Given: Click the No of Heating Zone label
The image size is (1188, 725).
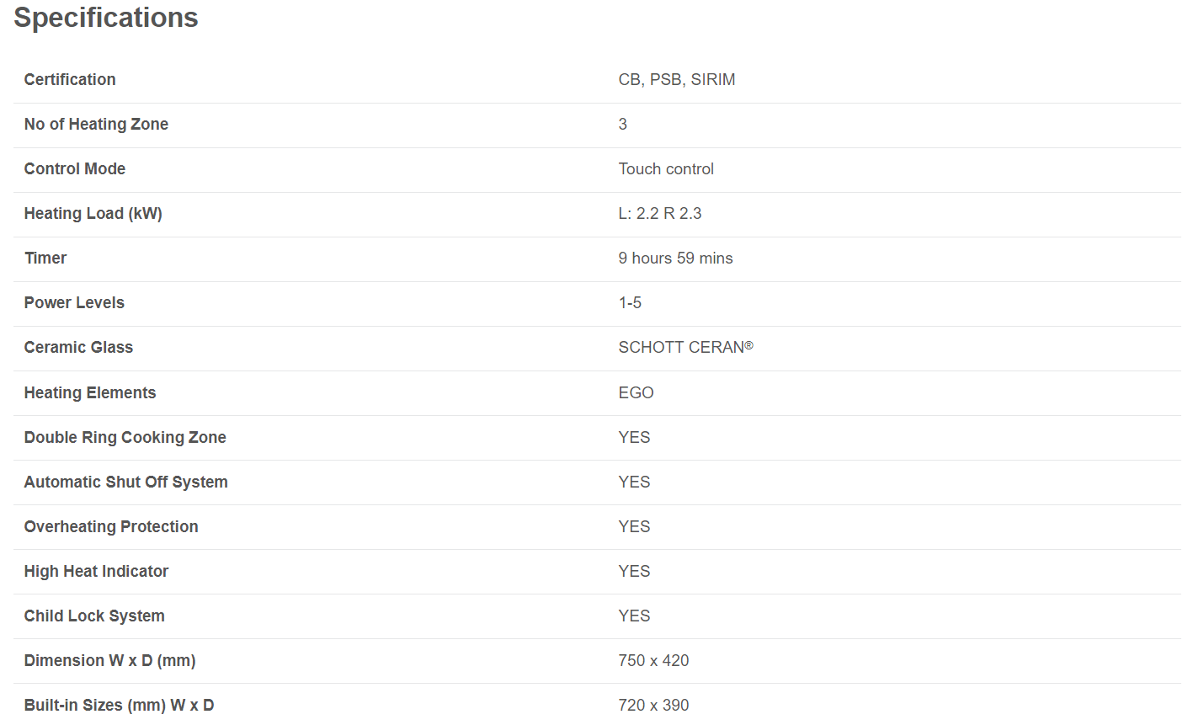Looking at the screenshot, I should pos(96,124).
